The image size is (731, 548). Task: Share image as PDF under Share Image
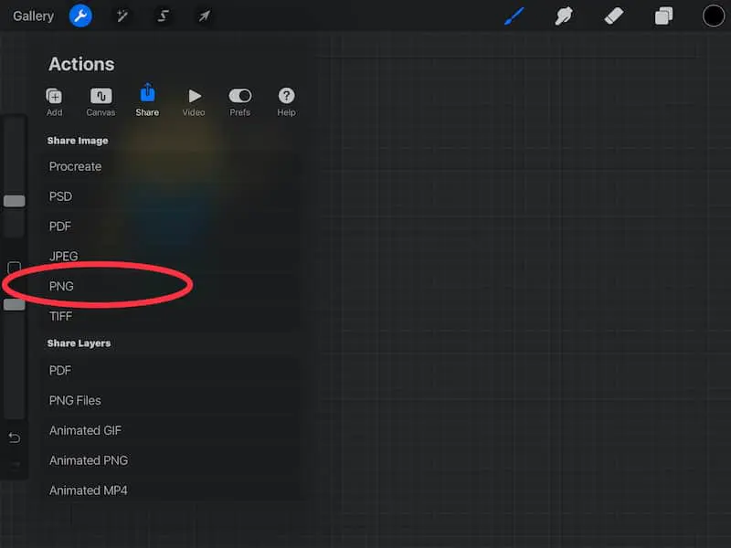(x=171, y=227)
